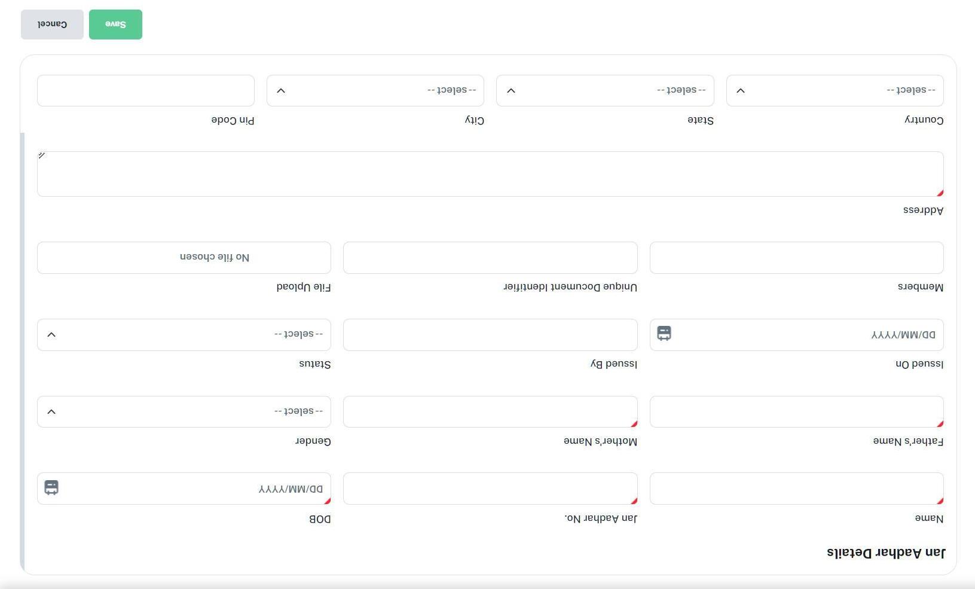
Task: Open the Country select dropdown
Action: tap(835, 90)
